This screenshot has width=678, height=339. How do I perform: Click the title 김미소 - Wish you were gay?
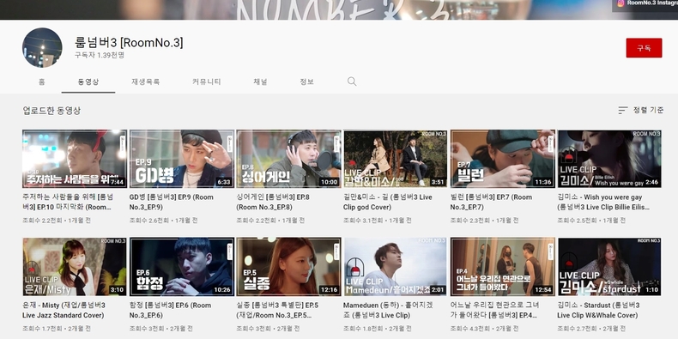603,203
